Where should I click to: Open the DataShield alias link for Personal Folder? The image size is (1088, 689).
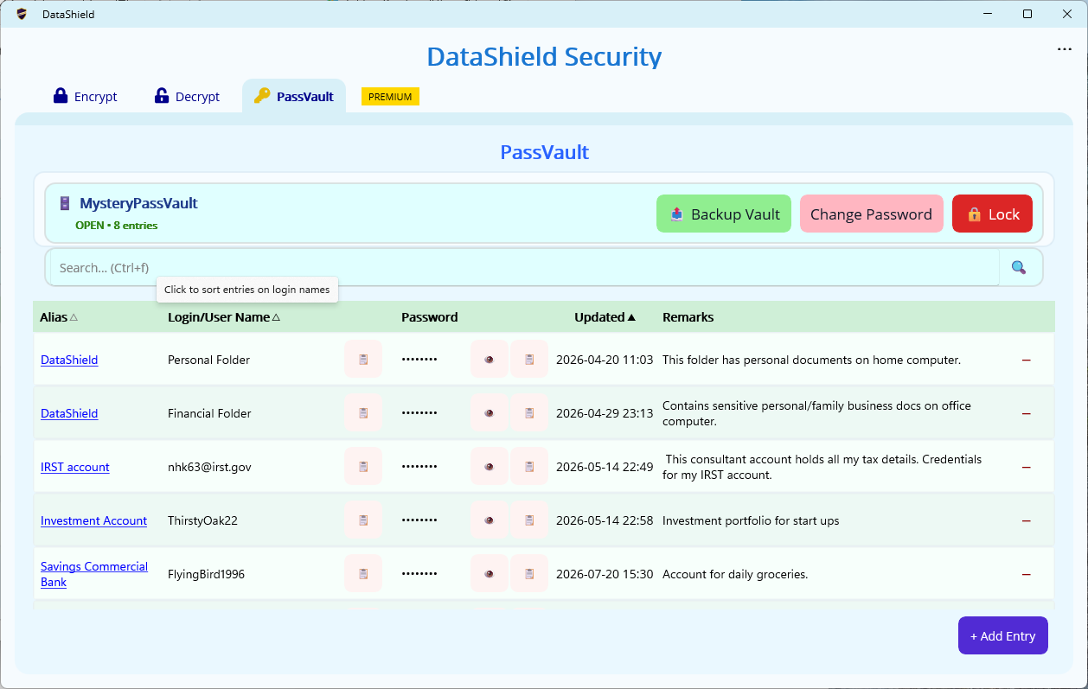point(69,360)
